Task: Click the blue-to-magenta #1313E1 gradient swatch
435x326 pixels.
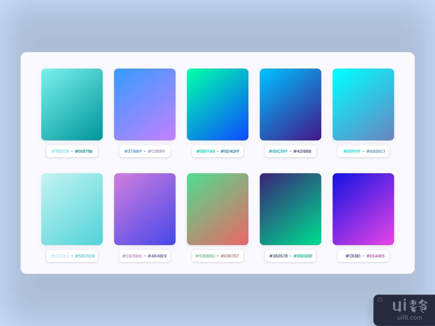Action: (363, 209)
